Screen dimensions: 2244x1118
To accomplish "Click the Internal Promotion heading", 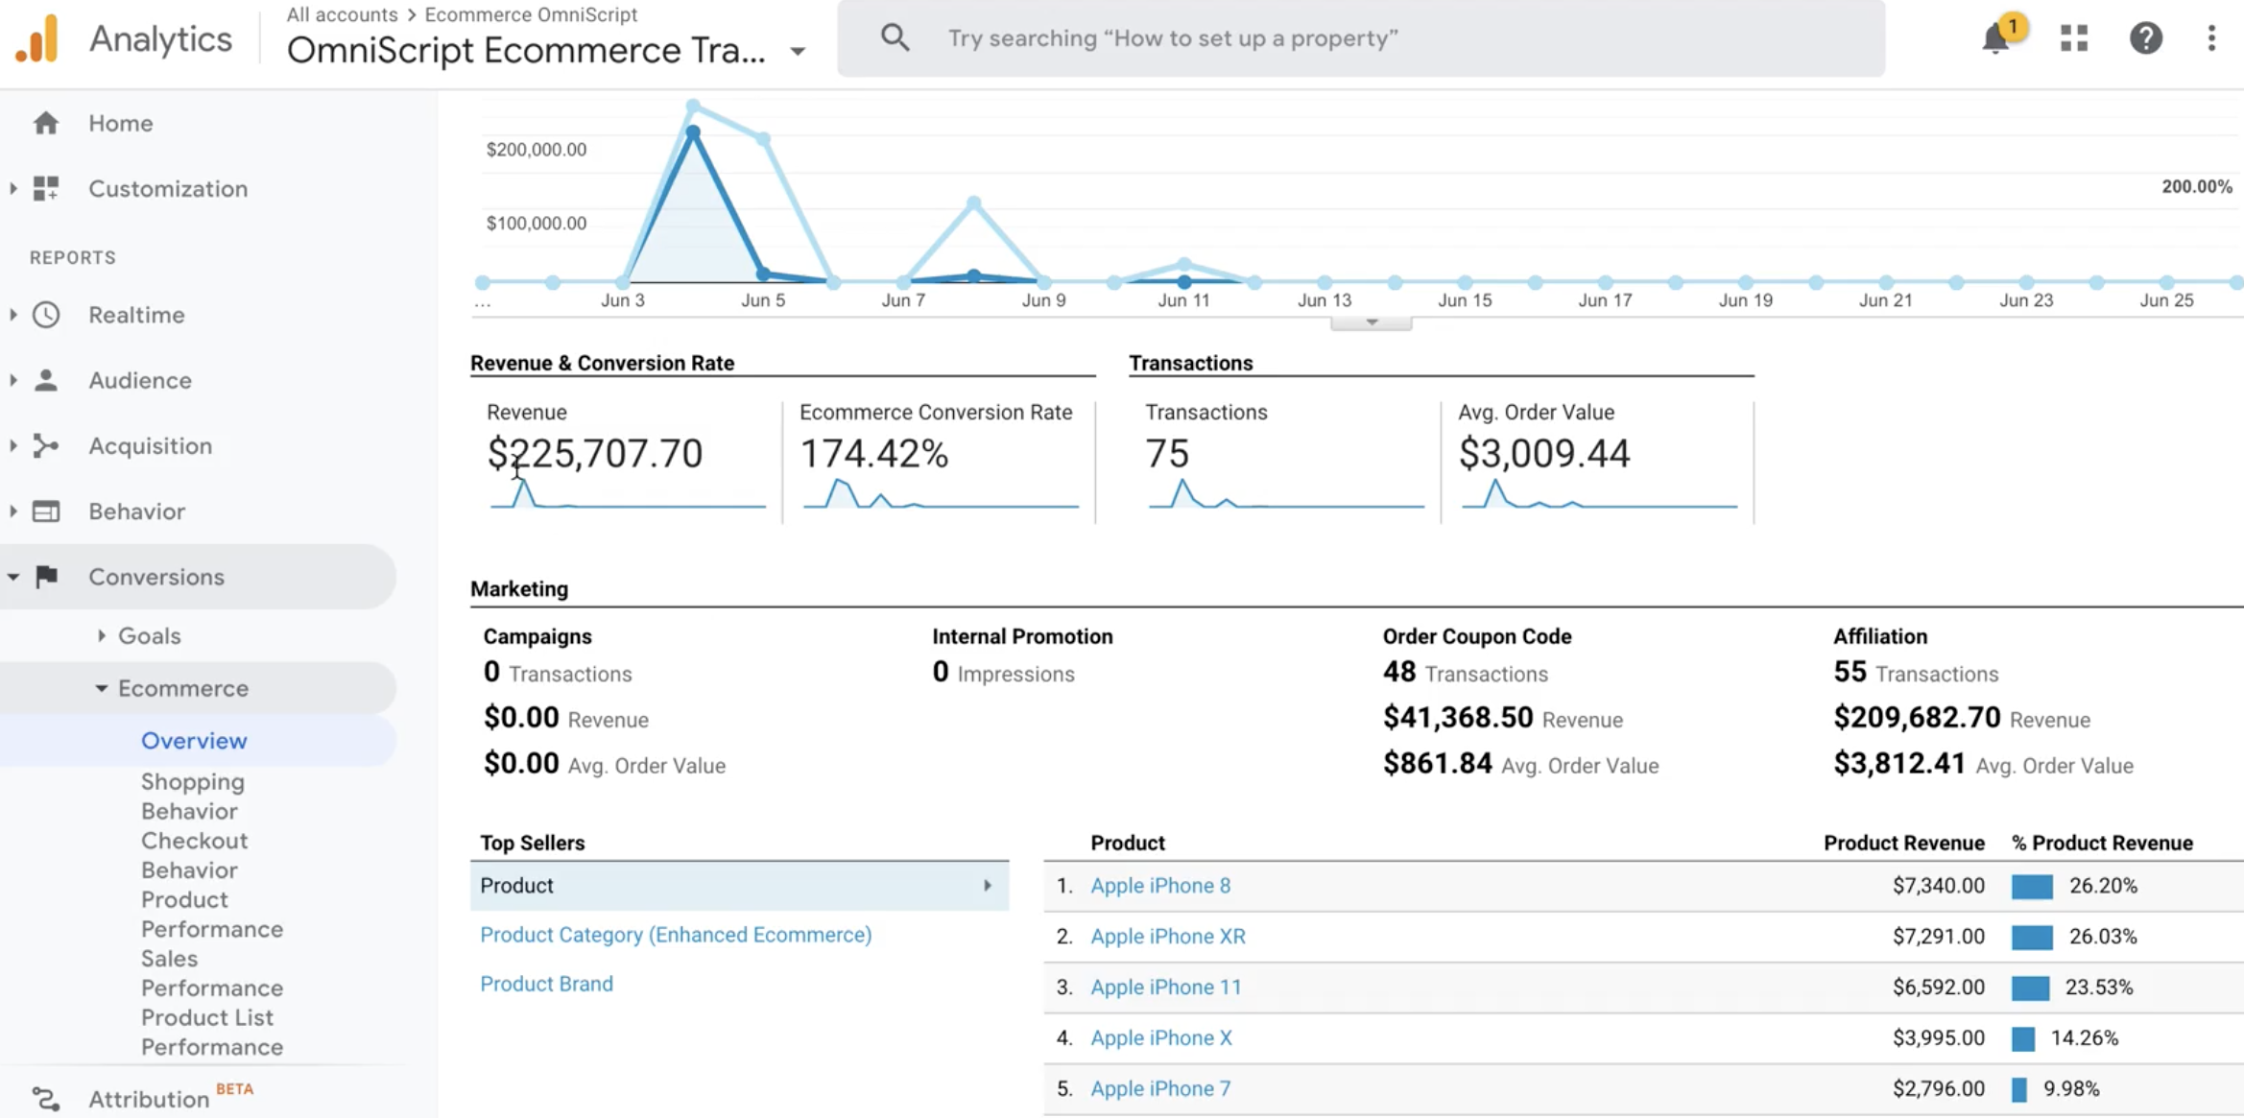I will (1022, 637).
